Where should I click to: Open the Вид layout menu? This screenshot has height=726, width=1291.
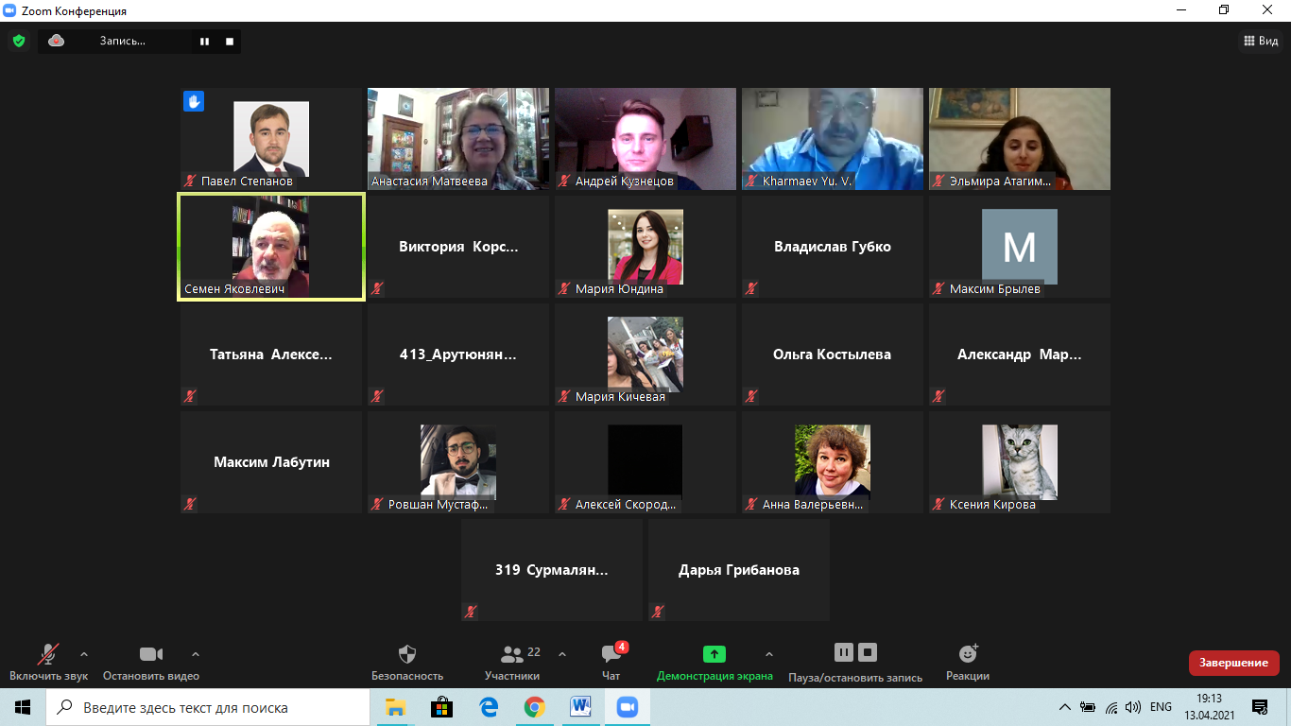pyautogui.click(x=1260, y=41)
